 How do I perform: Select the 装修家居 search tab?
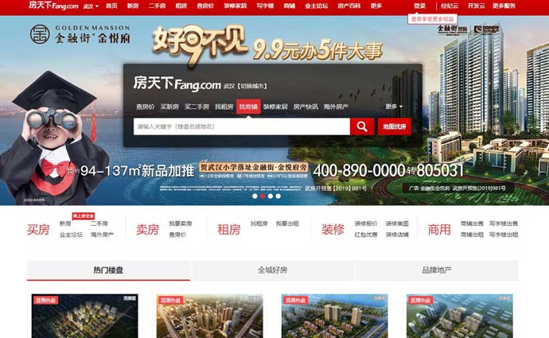(x=275, y=107)
